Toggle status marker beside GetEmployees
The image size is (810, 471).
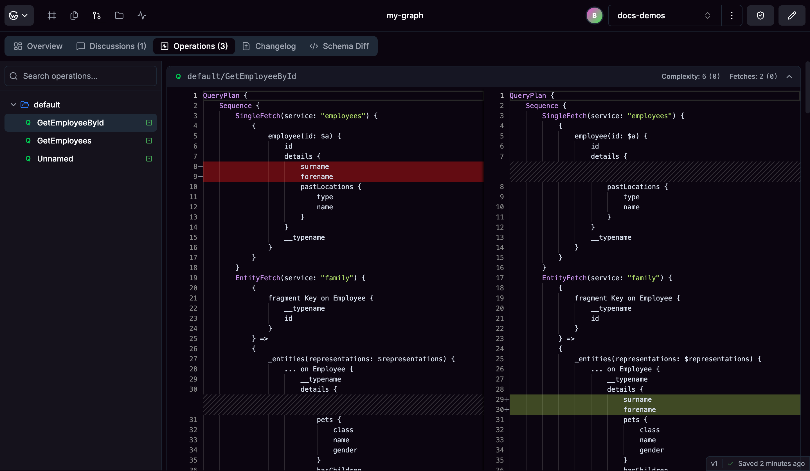149,140
